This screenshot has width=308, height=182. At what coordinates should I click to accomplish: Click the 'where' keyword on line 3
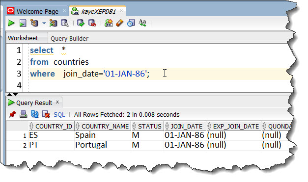42,74
